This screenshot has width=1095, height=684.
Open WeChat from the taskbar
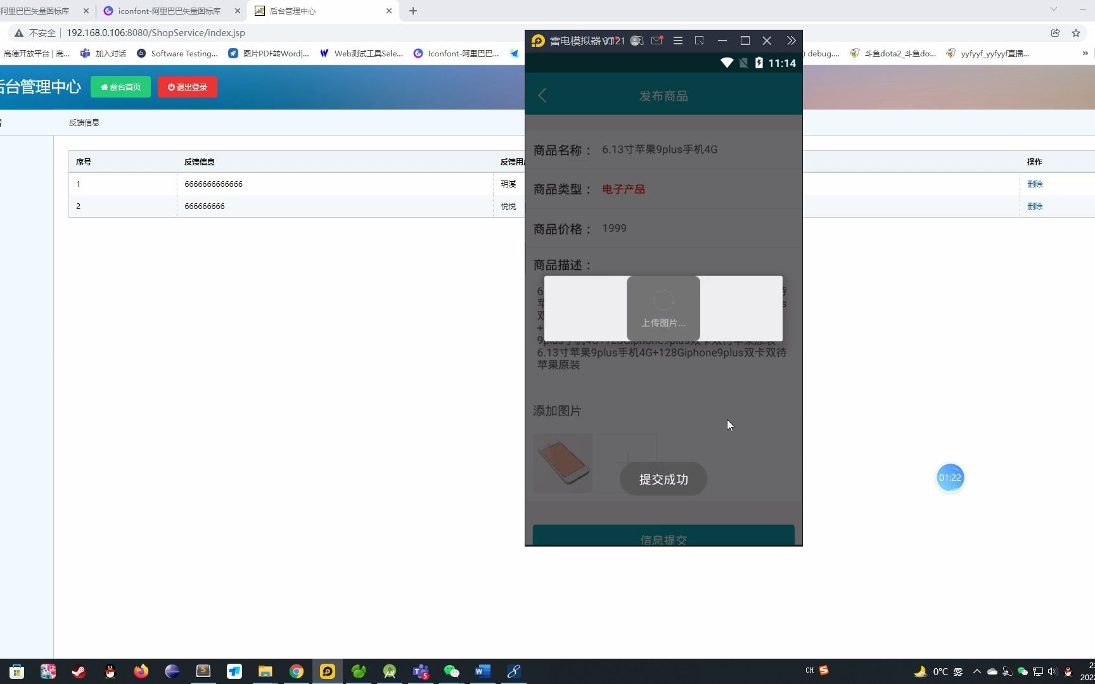[452, 671]
